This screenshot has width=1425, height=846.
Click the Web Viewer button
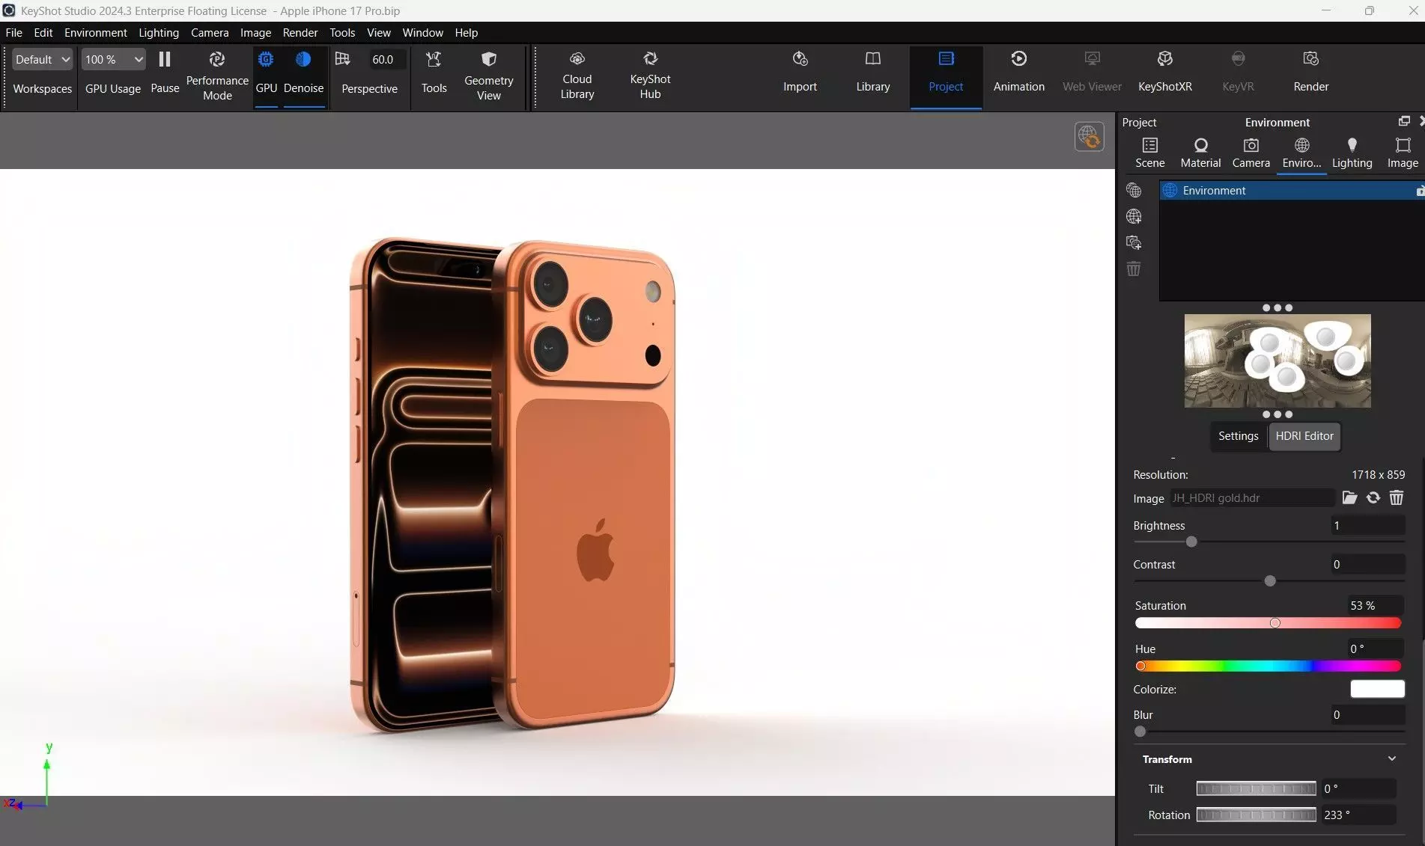pos(1092,72)
